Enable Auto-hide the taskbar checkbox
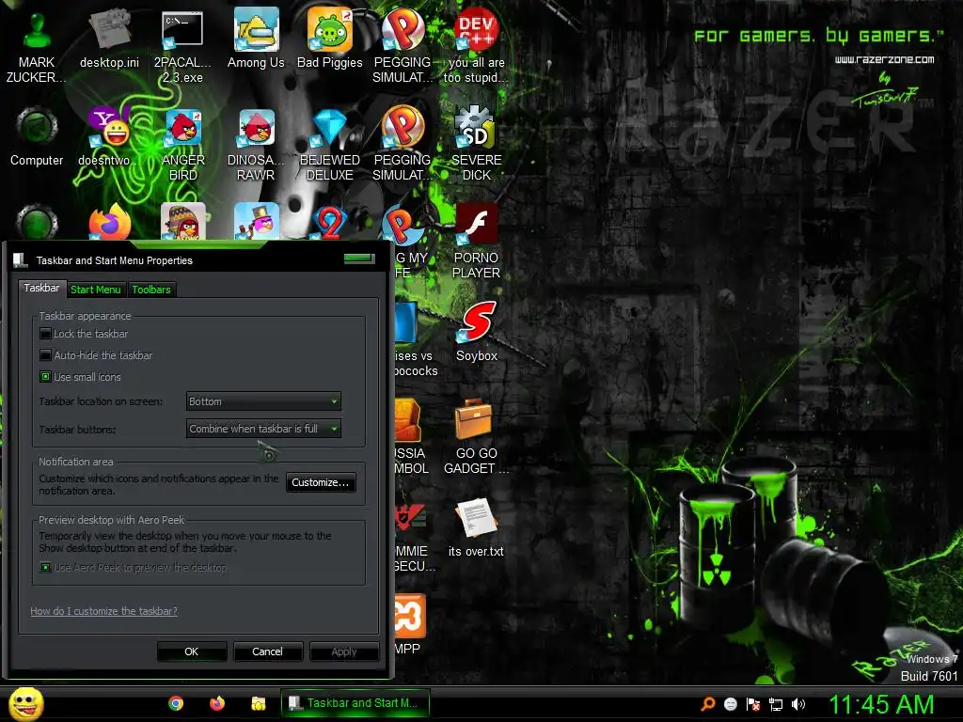Image resolution: width=963 pixels, height=722 pixels. (x=45, y=355)
